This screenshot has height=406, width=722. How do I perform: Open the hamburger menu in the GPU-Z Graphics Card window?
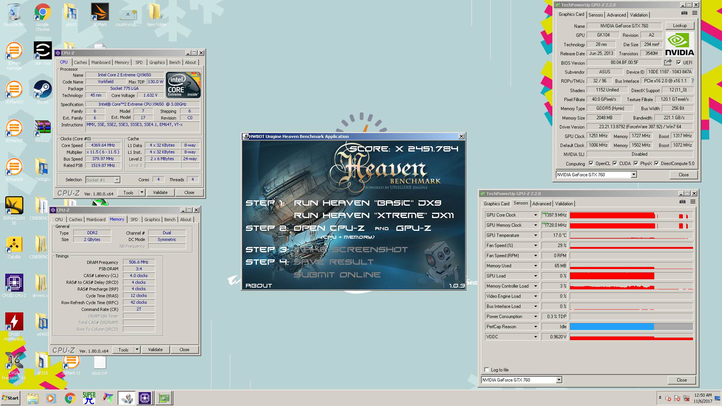[x=695, y=13]
